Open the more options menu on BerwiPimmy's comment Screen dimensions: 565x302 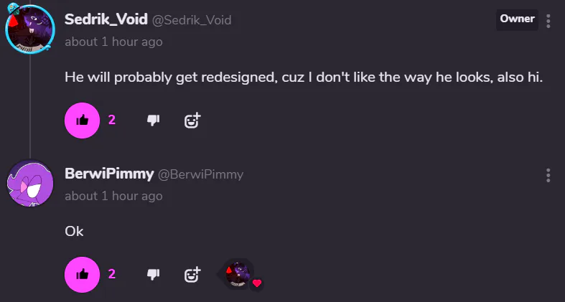coord(548,175)
